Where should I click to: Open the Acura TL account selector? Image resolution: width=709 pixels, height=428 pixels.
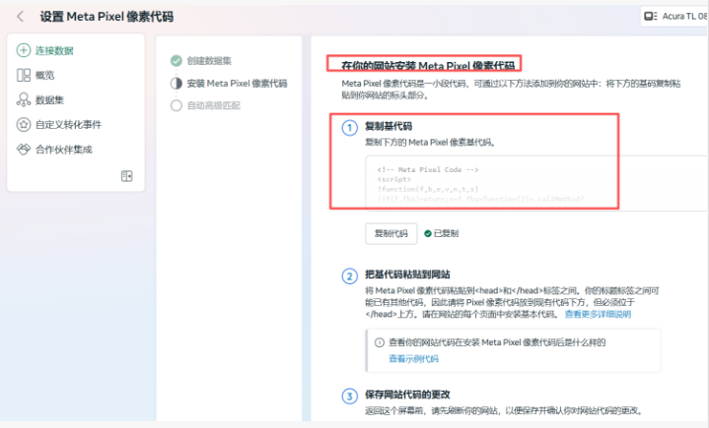point(674,17)
